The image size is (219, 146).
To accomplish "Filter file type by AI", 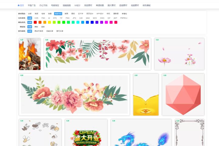I will point(49,18).
